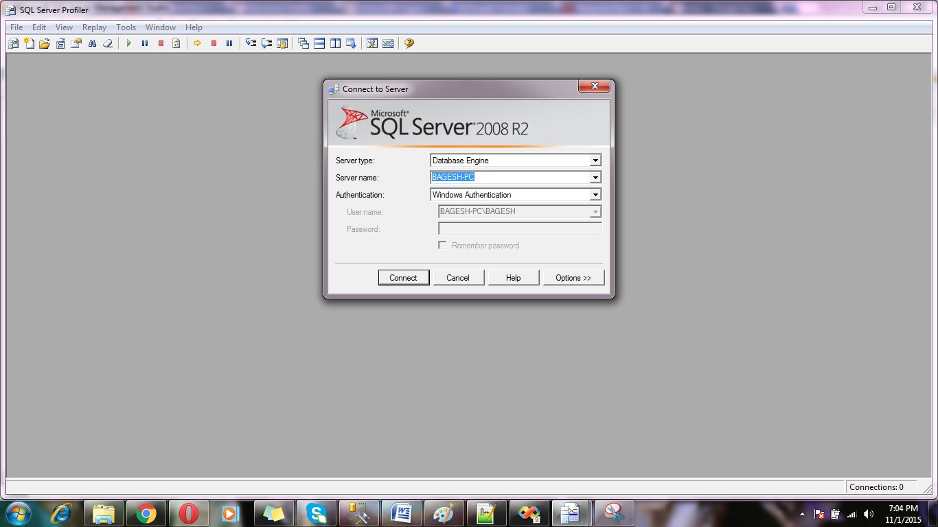The image size is (938, 527).
Task: Open the Authentication dropdown menu
Action: point(595,194)
